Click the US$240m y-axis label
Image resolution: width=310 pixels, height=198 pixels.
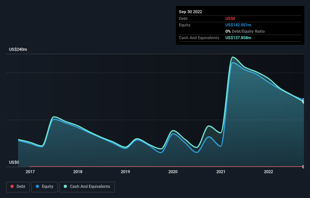(18, 49)
